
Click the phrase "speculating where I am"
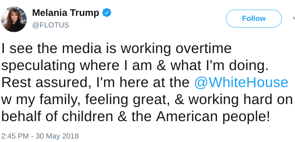tap(76, 66)
